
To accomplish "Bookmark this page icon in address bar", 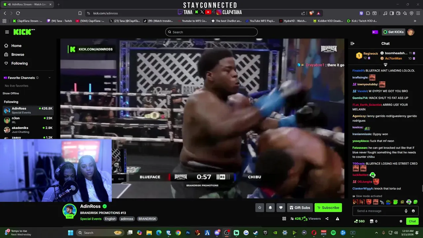I will tap(80, 13).
